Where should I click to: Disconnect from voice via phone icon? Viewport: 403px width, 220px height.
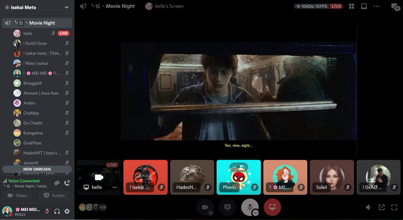pos(67,183)
